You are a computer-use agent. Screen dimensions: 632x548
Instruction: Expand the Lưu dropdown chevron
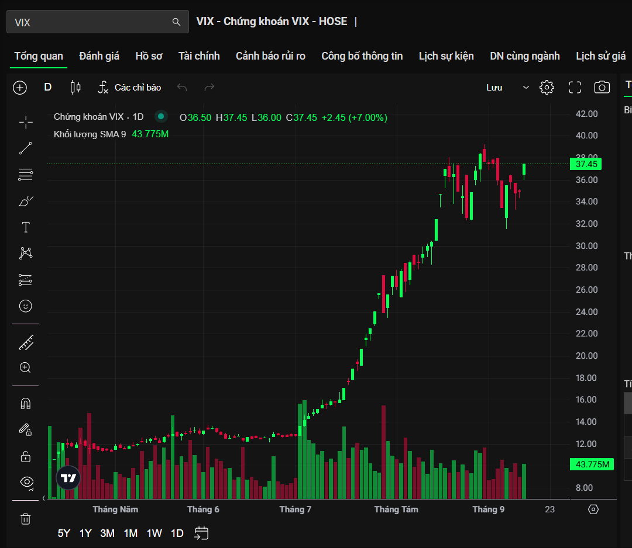click(525, 87)
